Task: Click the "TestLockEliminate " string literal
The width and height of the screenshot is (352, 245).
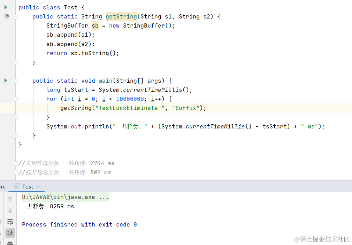Action: coord(130,108)
